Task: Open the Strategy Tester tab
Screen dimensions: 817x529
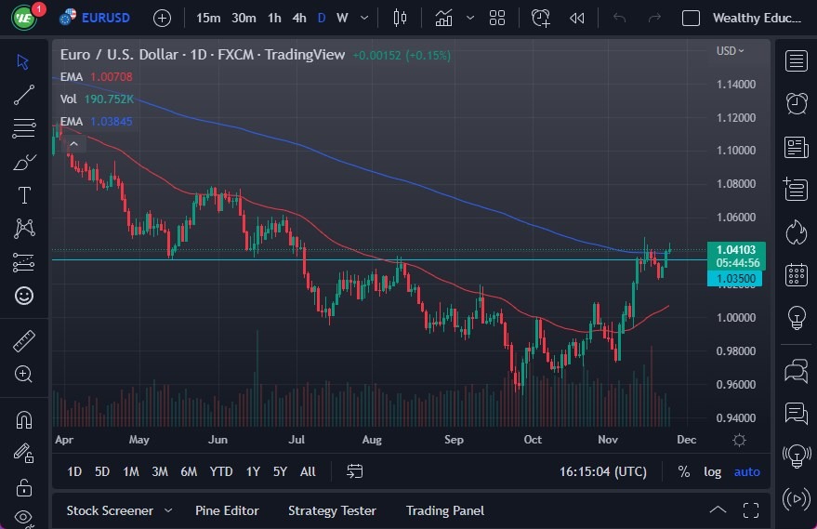Action: click(x=332, y=510)
